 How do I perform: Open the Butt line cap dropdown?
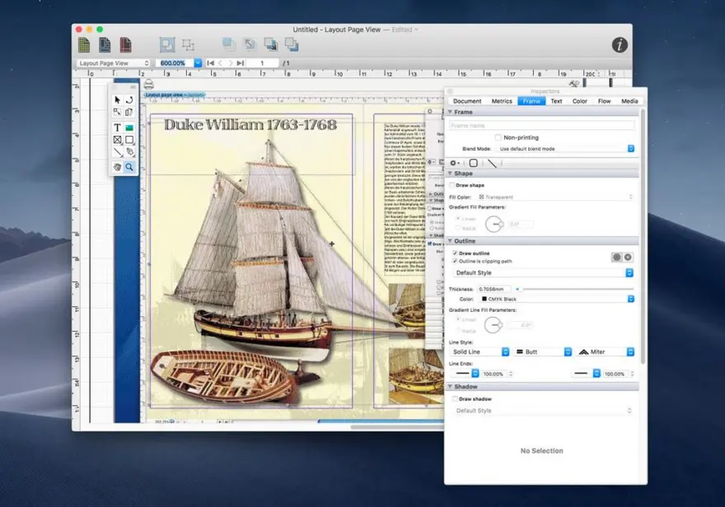[x=543, y=351]
